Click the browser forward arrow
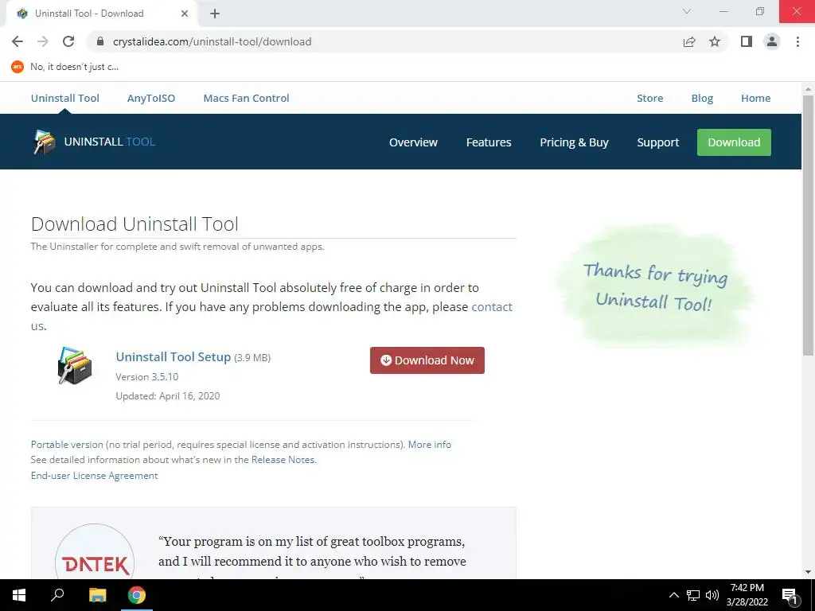This screenshot has width=815, height=611. [43, 41]
